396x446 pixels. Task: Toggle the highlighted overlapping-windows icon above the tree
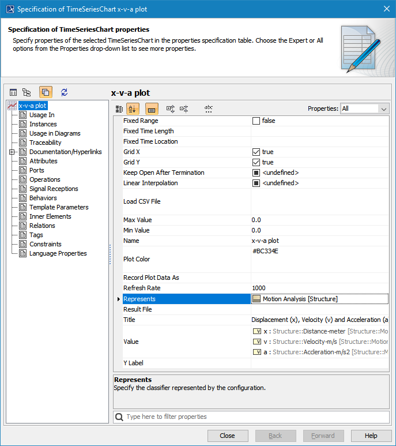click(46, 92)
